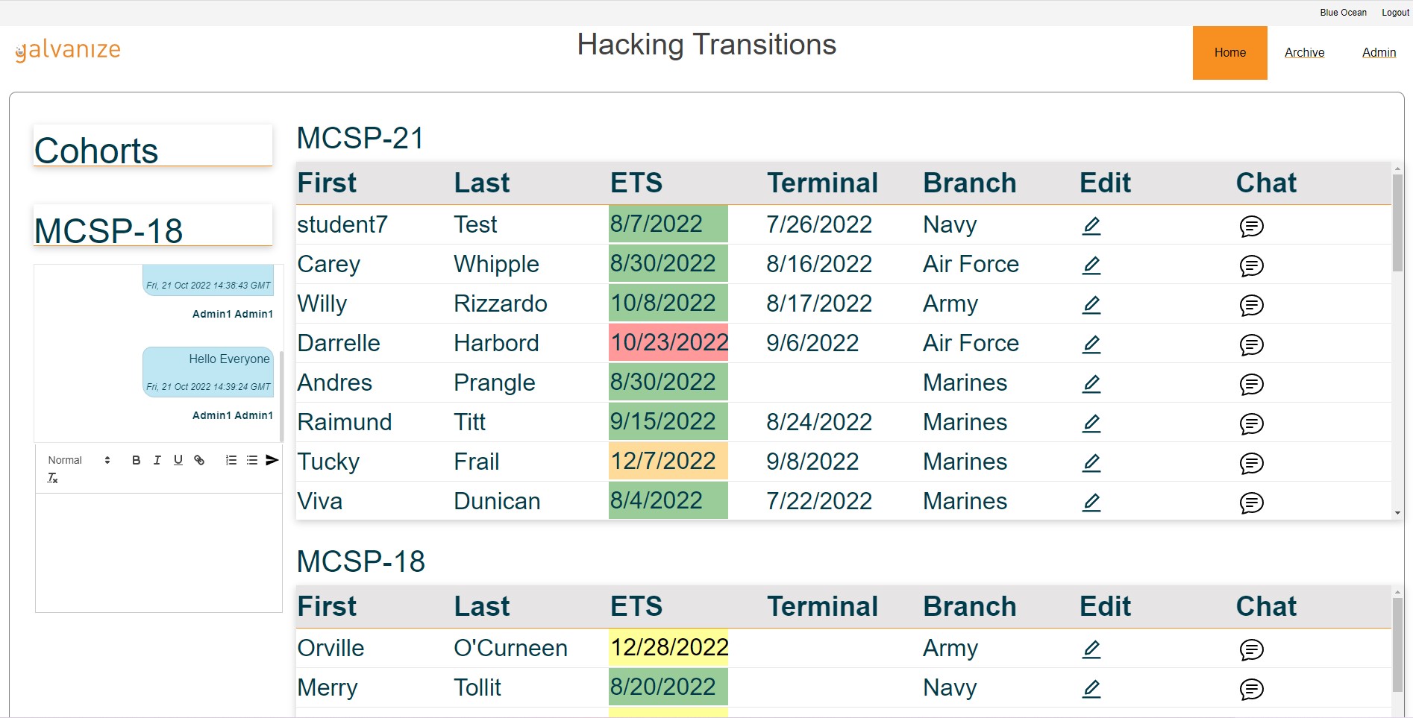Expand the Cohorts section
Image resolution: width=1413 pixels, height=718 pixels.
point(96,150)
